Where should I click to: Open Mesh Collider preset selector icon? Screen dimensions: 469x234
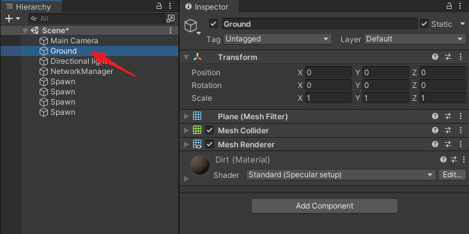448,130
